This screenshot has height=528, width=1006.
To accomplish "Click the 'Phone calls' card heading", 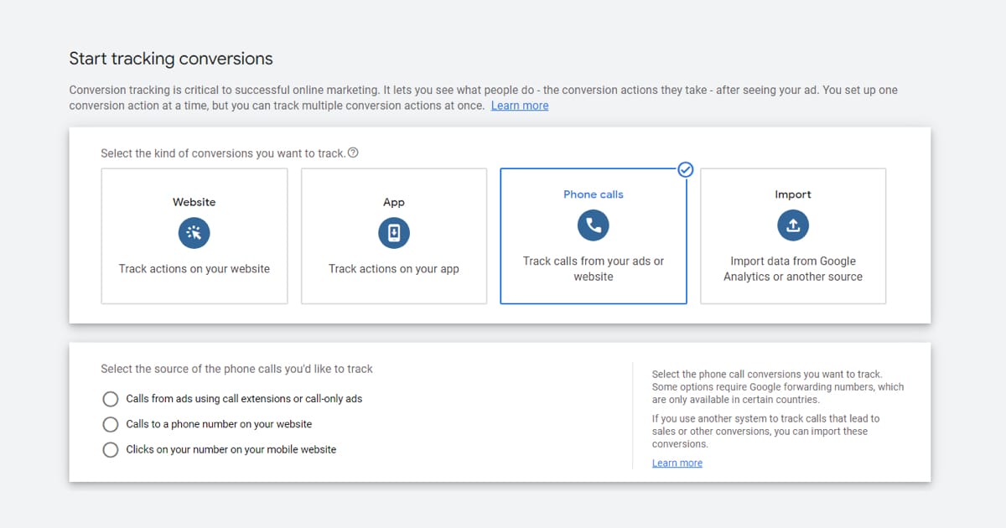I will point(594,194).
